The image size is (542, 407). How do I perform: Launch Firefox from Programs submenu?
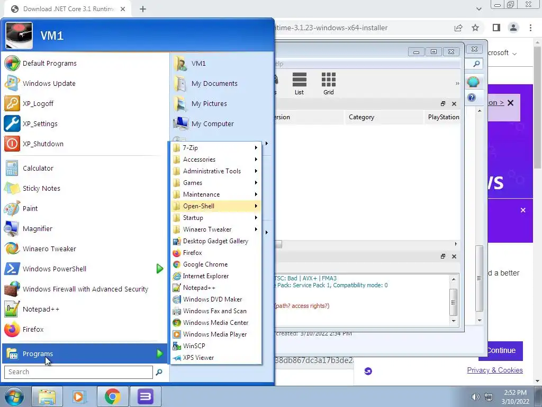tap(216, 253)
